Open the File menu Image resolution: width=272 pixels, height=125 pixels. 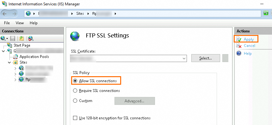pos(7,23)
